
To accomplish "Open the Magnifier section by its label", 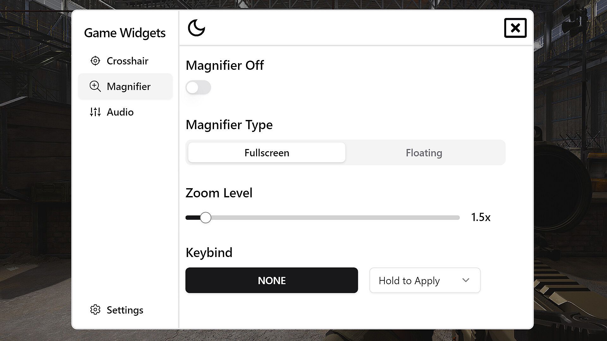I will (x=129, y=87).
